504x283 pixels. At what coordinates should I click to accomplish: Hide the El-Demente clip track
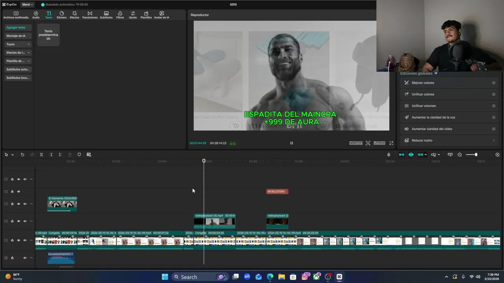[19, 204]
